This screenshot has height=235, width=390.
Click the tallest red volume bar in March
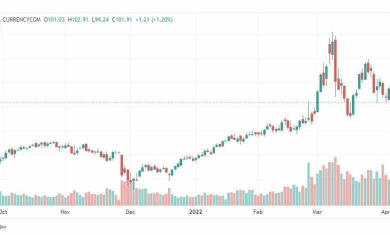coord(335,181)
